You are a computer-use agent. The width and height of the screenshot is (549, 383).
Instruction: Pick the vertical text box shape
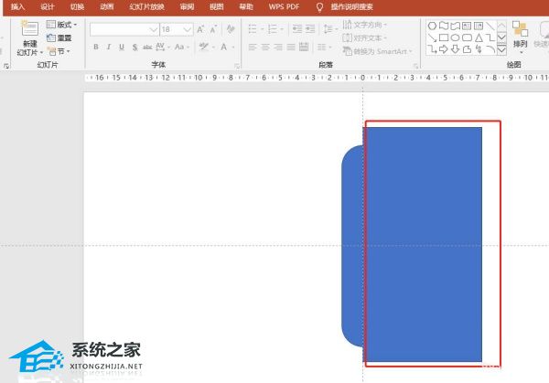tap(479, 26)
